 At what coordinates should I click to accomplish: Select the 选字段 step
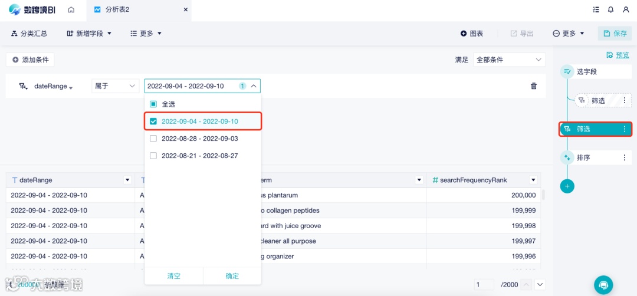596,72
